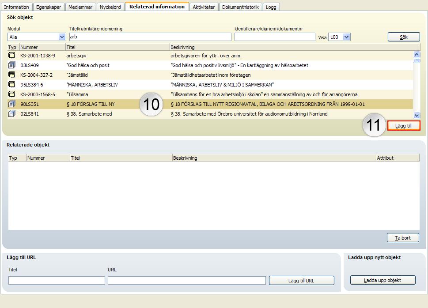Viewport: 428px width, 308px height.
Task: Select row number 03LS409
Action: tap(30, 65)
